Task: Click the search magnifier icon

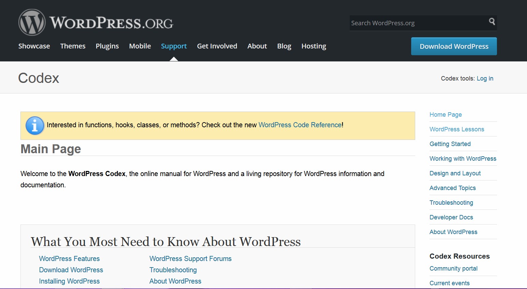Action: point(492,21)
